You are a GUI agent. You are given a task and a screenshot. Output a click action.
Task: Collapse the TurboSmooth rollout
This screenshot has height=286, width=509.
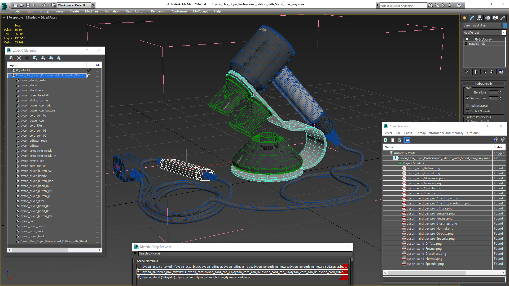click(483, 84)
